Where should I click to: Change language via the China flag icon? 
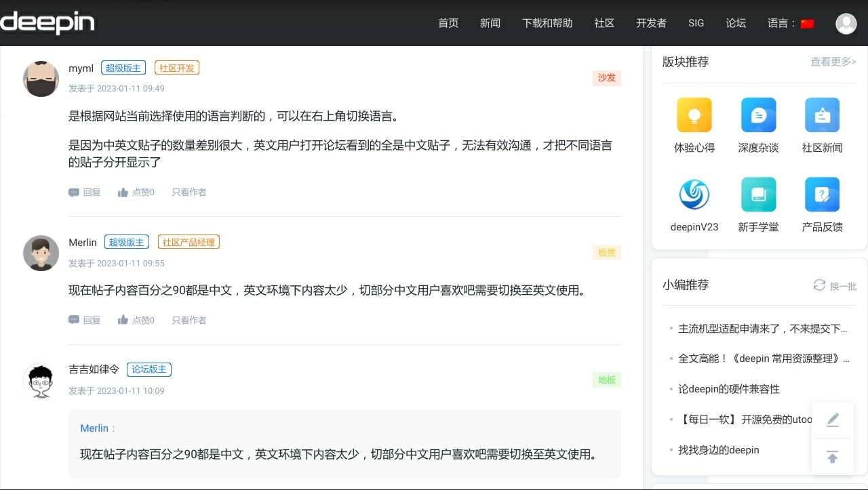[x=807, y=24]
